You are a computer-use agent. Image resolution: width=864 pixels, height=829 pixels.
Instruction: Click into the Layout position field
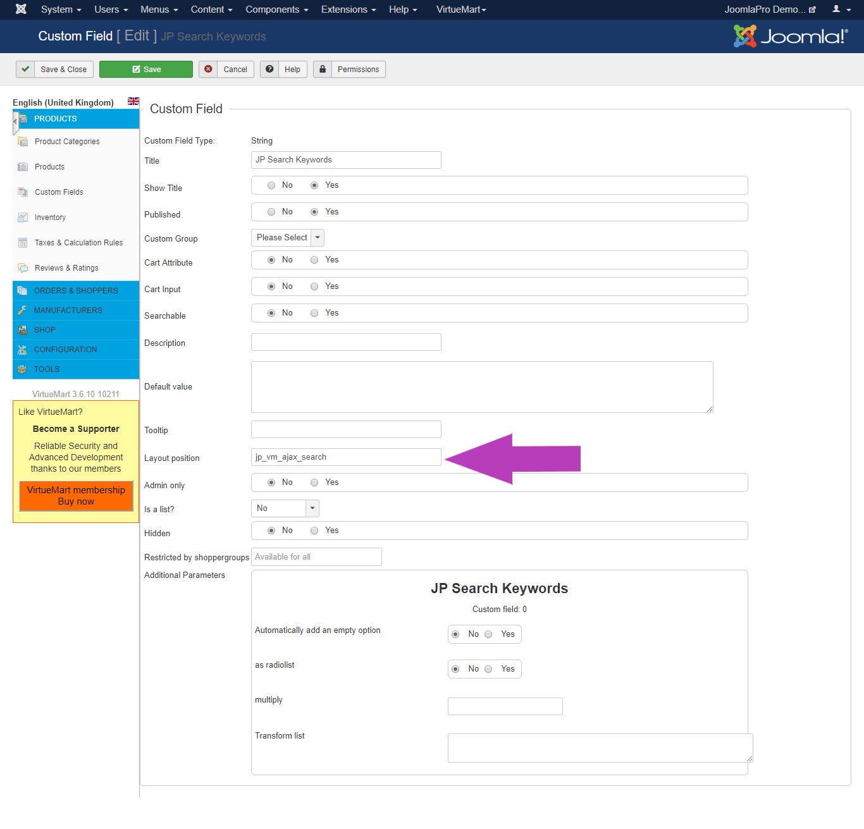click(x=346, y=457)
